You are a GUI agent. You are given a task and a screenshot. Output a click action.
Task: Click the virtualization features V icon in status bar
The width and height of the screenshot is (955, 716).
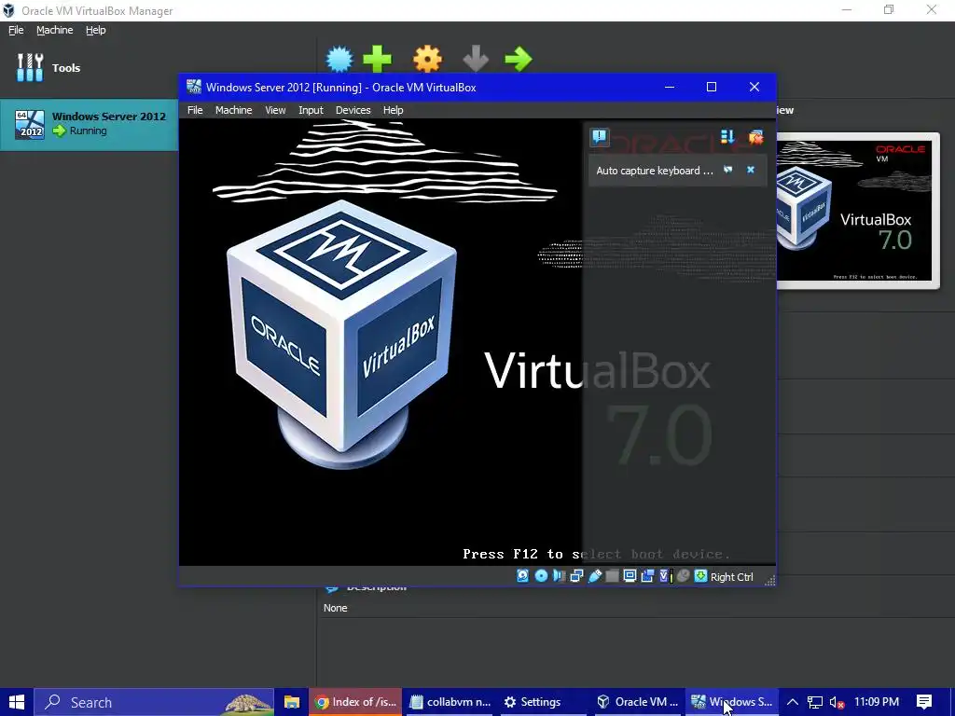[x=666, y=576]
